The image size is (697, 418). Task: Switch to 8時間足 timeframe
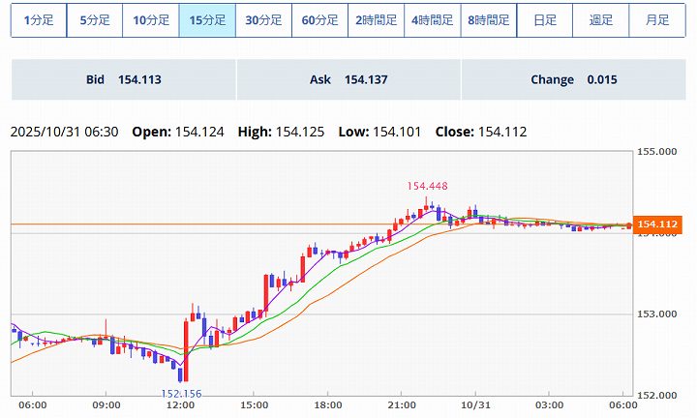[488, 19]
